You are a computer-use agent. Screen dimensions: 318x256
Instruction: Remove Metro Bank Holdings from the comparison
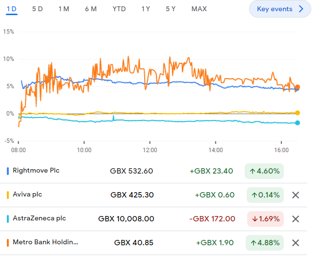point(296,243)
